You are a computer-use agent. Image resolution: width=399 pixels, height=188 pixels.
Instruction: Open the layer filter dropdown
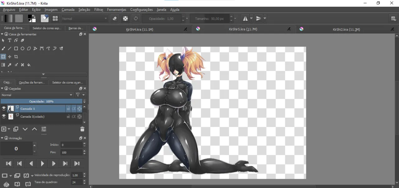pos(80,95)
